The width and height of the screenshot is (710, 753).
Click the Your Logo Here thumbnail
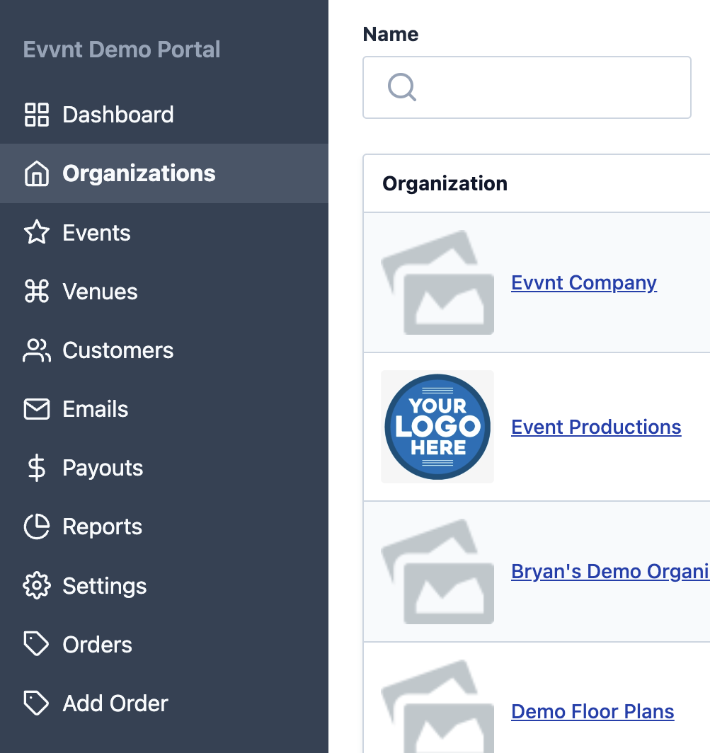coord(437,427)
